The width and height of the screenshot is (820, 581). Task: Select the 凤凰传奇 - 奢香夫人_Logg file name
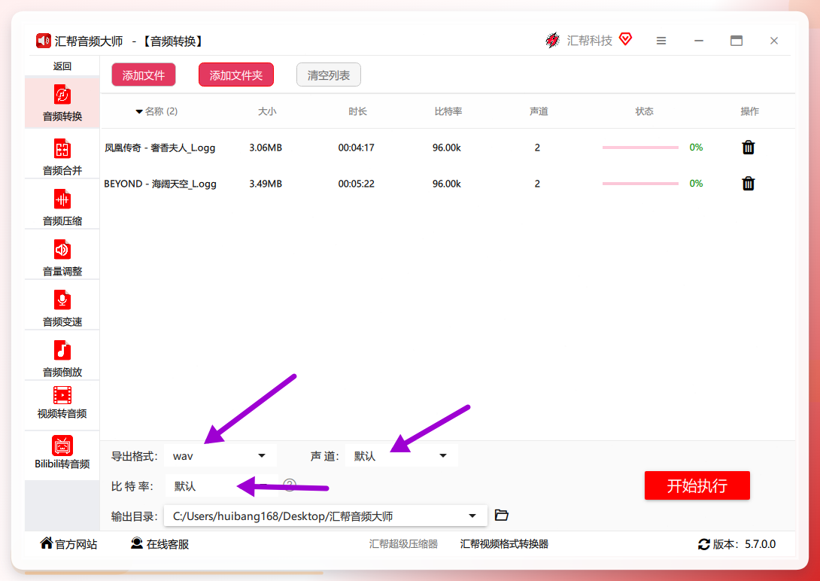(160, 148)
